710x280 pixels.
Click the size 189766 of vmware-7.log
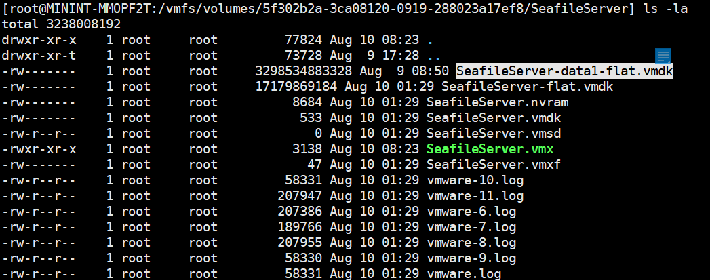point(300,227)
